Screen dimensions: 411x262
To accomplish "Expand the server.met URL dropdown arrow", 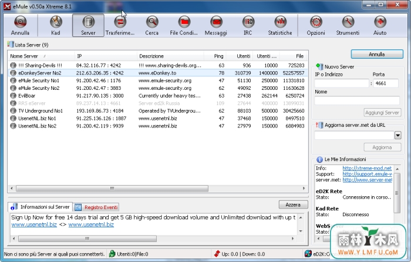I will point(398,135).
